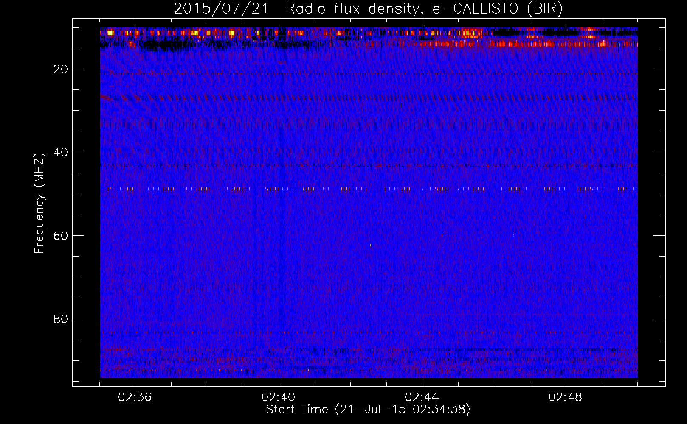Click the 20 MHz frequency tick label
Screen dimensions: 687x424
pyautogui.click(x=61, y=69)
